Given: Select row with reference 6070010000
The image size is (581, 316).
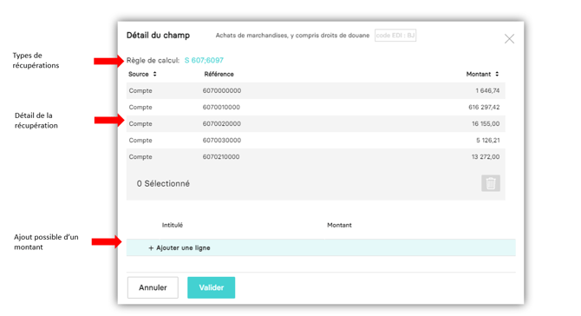Looking at the screenshot, I should pos(316,107).
